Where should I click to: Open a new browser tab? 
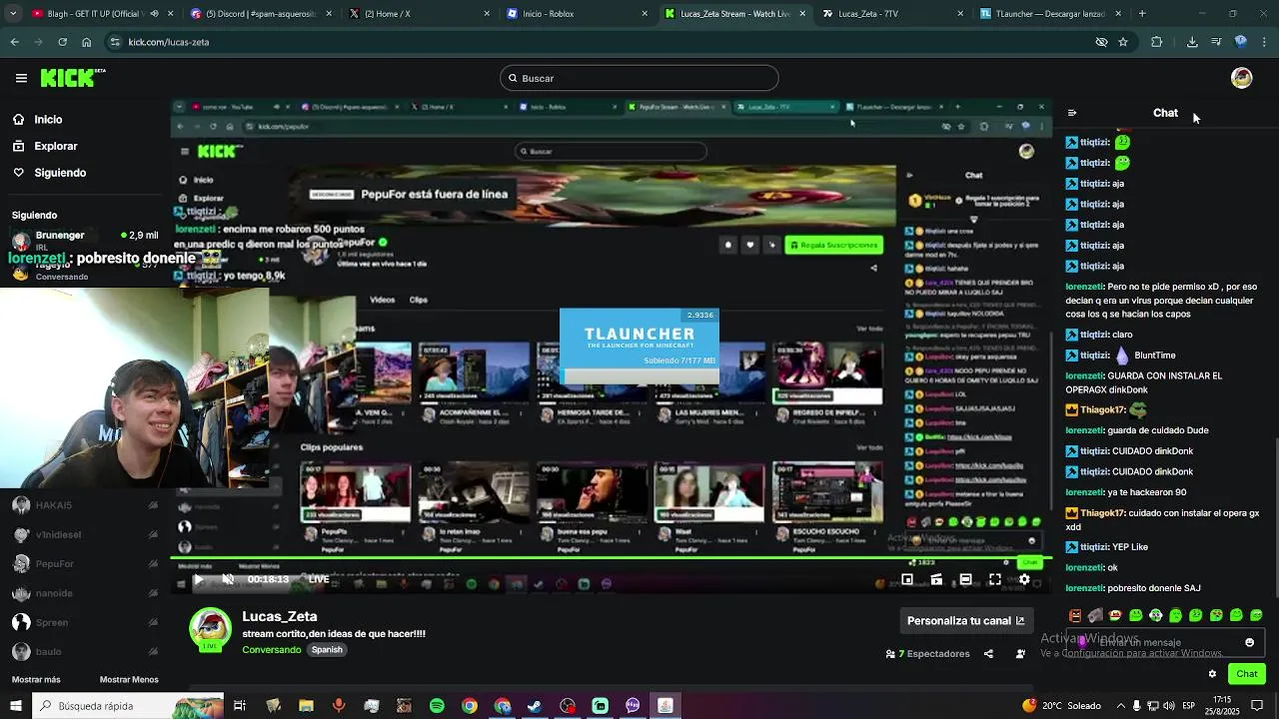pyautogui.click(x=1141, y=14)
